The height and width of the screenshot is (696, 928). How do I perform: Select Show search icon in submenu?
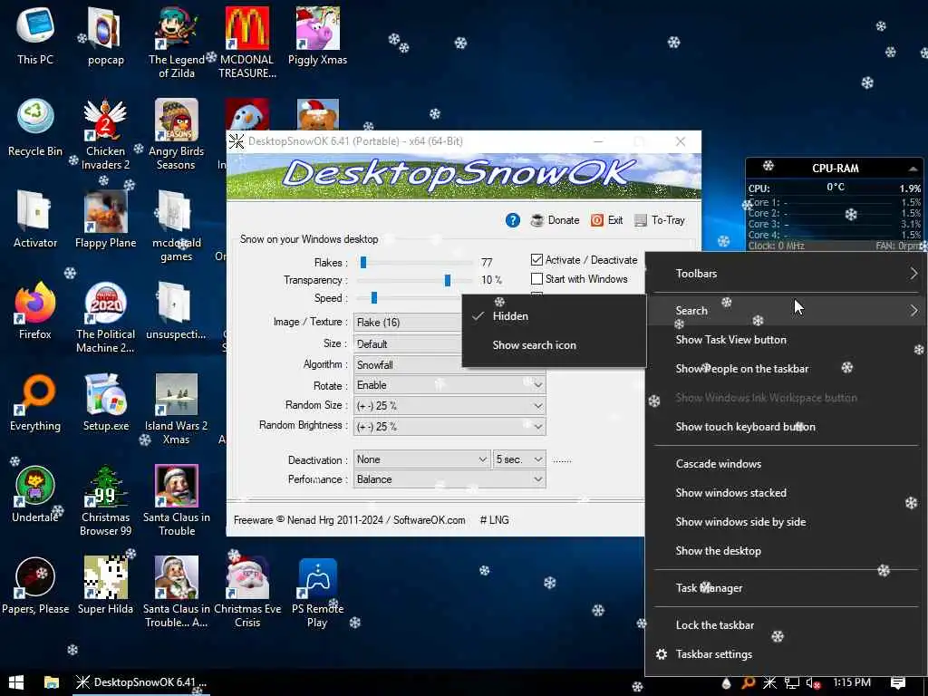(x=554, y=345)
